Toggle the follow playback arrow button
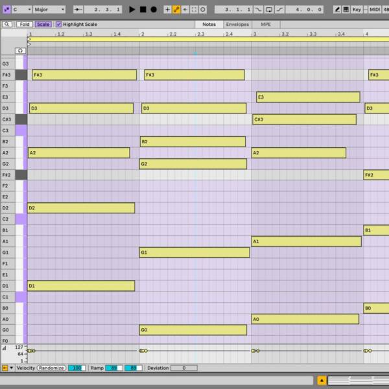The height and width of the screenshot is (389, 389). tap(78, 10)
